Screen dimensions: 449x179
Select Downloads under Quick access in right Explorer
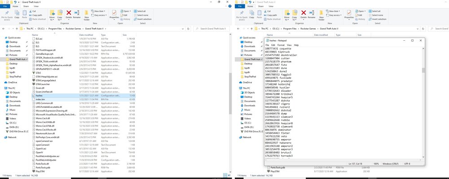pyautogui.click(x=247, y=46)
